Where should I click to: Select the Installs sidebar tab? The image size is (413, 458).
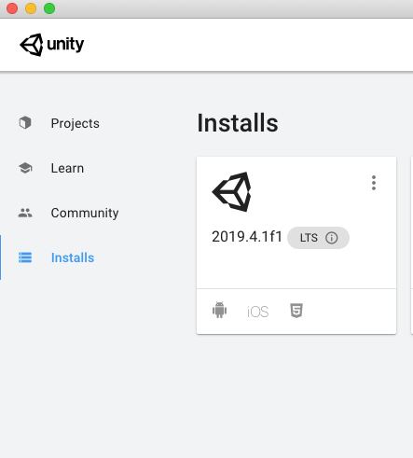73,257
